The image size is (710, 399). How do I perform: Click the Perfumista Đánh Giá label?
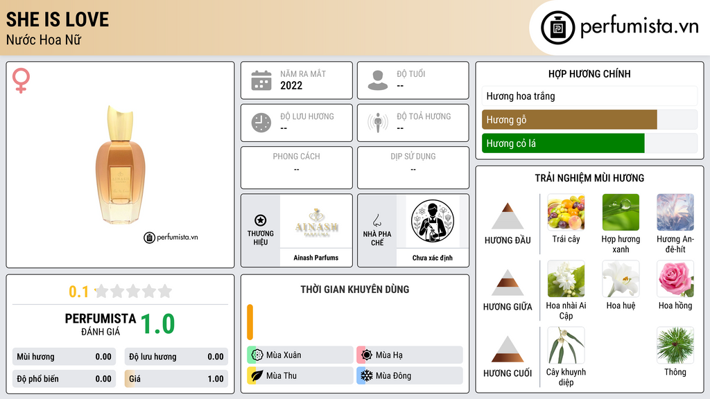pyautogui.click(x=101, y=324)
